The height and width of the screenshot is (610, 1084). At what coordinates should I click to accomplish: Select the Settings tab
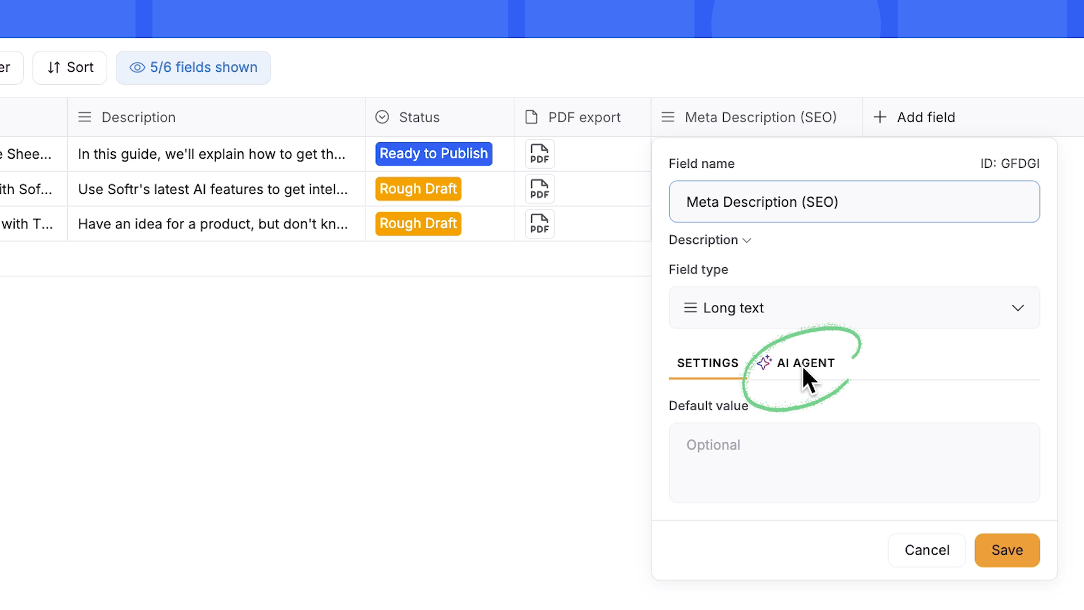click(x=707, y=363)
